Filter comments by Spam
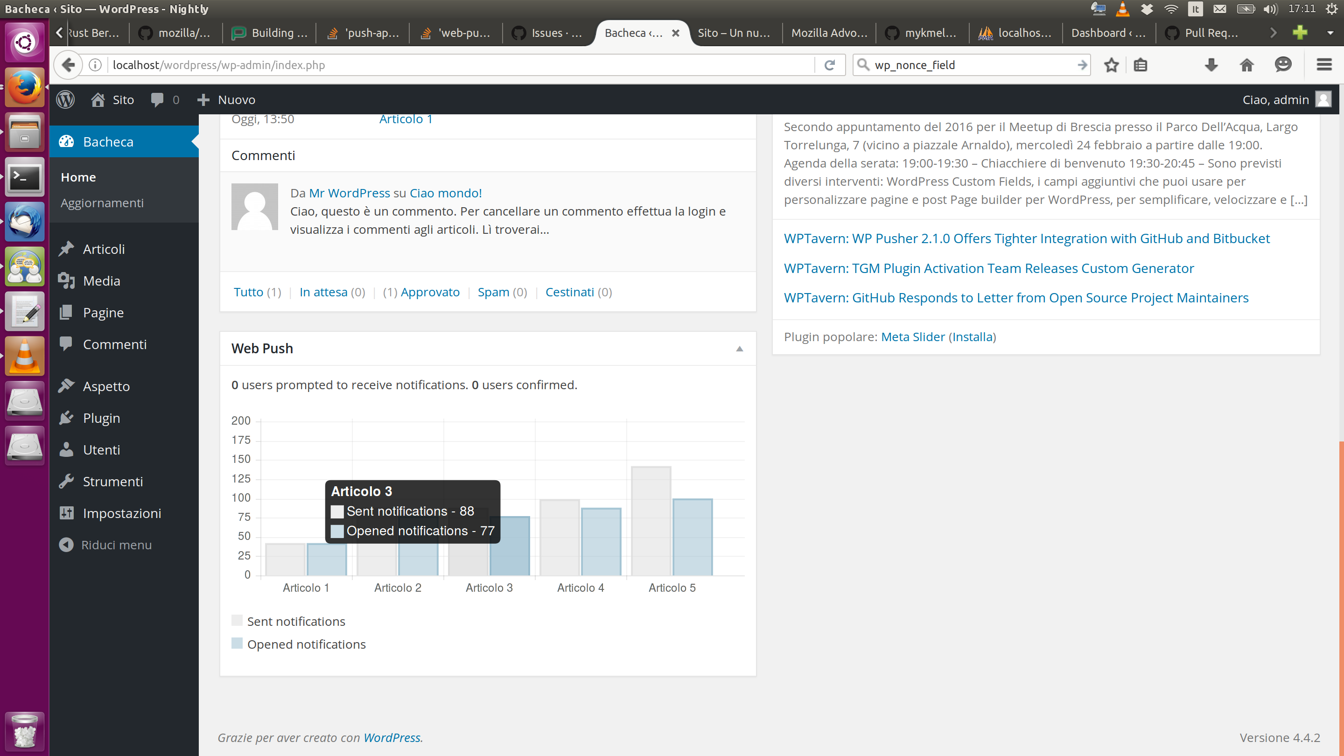The width and height of the screenshot is (1344, 756). pyautogui.click(x=494, y=292)
